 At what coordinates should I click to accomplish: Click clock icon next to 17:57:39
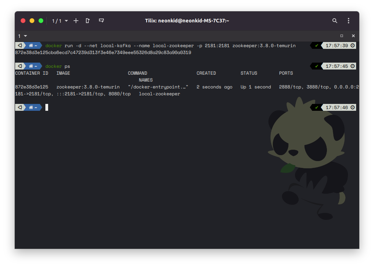pos(353,45)
